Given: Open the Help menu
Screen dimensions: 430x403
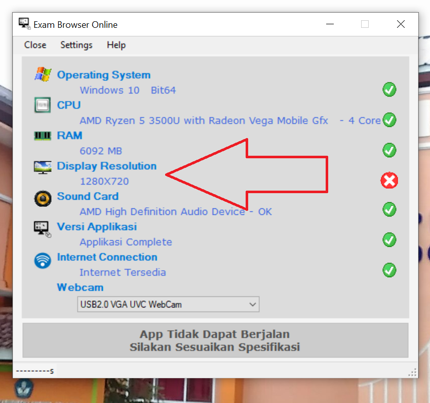Looking at the screenshot, I should tap(116, 45).
